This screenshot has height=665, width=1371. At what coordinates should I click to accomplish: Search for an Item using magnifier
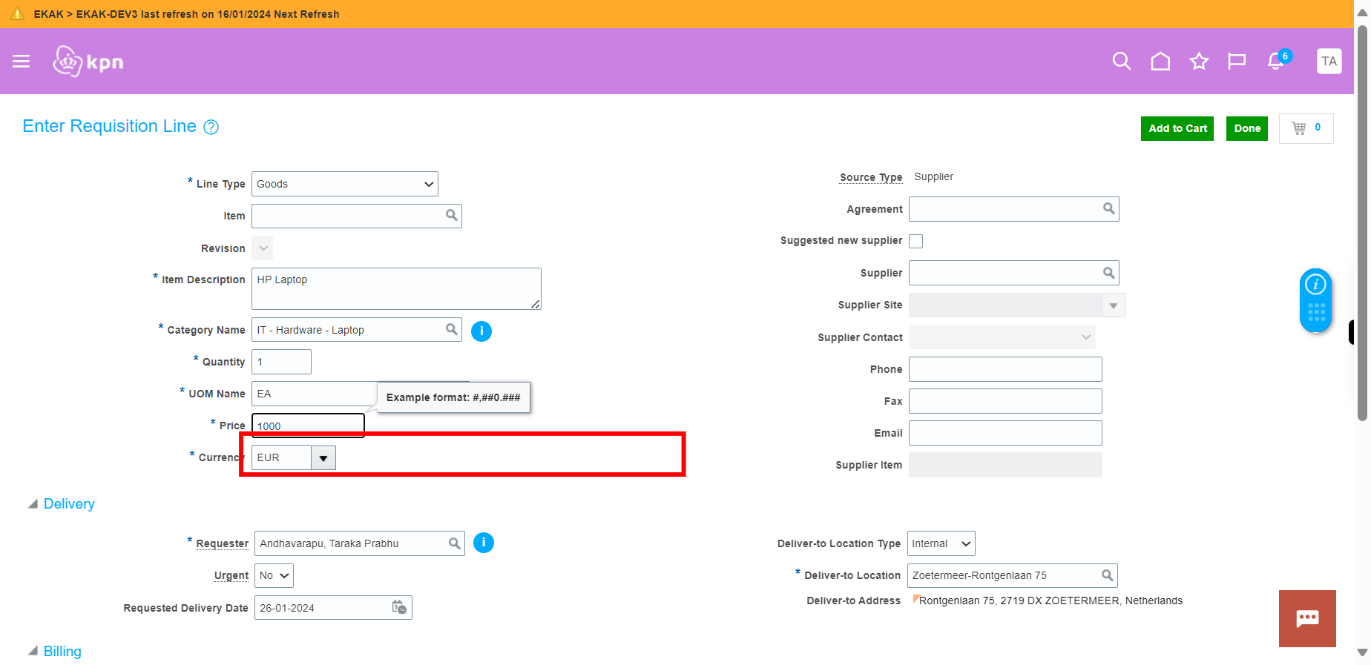(x=451, y=216)
